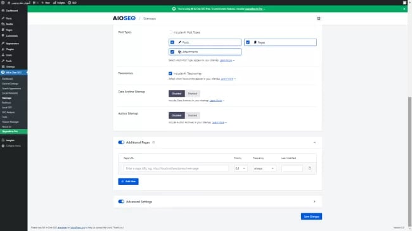Open Learn More link for Date Archives
This screenshot has height=231, width=412.
[x=216, y=101]
